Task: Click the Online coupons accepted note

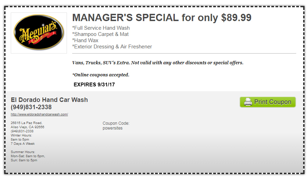Action: click(101, 75)
